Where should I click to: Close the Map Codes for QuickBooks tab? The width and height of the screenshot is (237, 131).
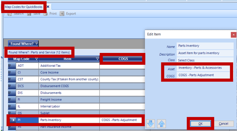pos(48,7)
